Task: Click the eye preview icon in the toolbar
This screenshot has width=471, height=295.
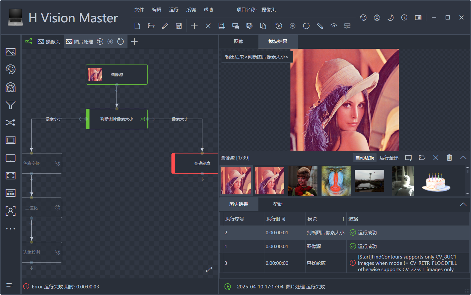Action: click(x=334, y=26)
